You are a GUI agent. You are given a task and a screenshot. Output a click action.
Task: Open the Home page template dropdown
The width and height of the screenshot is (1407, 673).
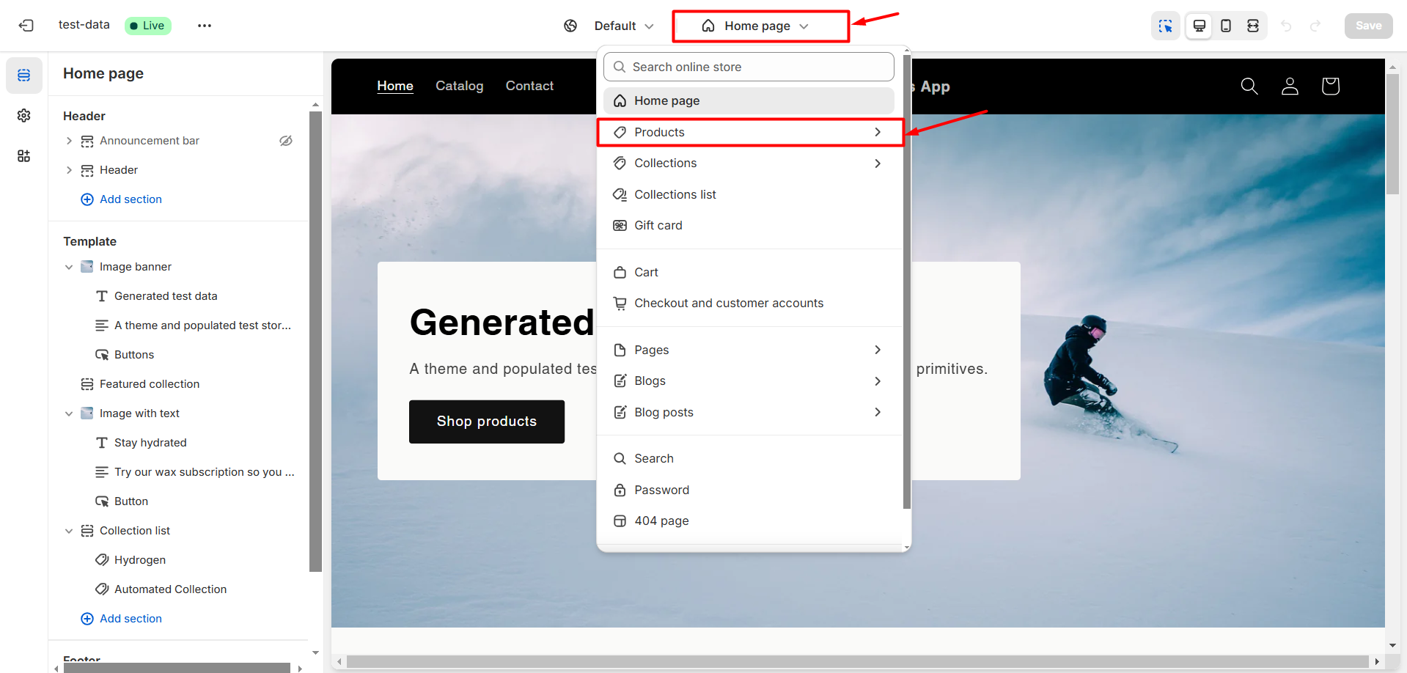pos(760,26)
